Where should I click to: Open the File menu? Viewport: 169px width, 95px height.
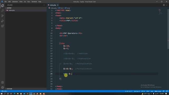point(6,2)
